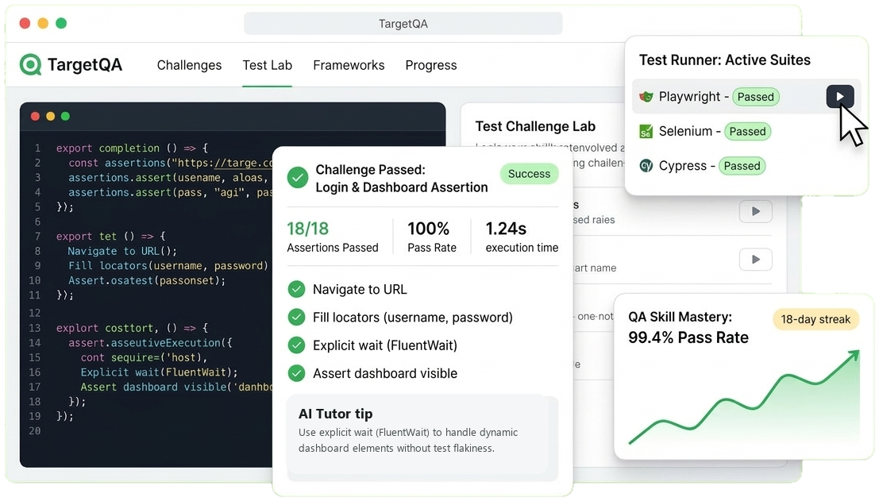
Task: Click the AI Tutor tip box
Action: click(422, 437)
